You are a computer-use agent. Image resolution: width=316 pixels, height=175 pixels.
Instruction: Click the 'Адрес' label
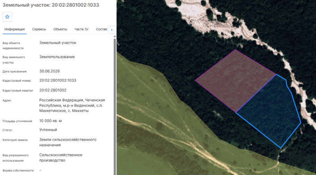(7, 100)
